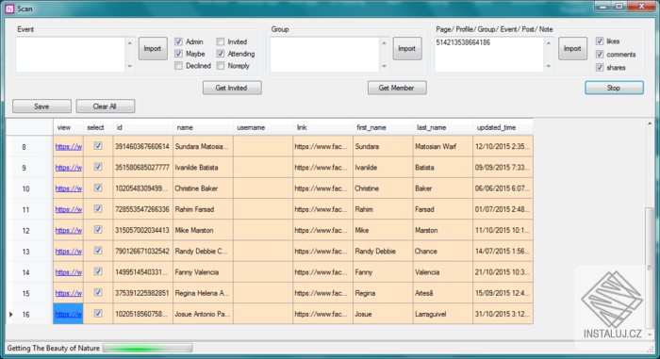This screenshot has width=660, height=359.
Task: Open view link in row 10
Action: pos(69,188)
